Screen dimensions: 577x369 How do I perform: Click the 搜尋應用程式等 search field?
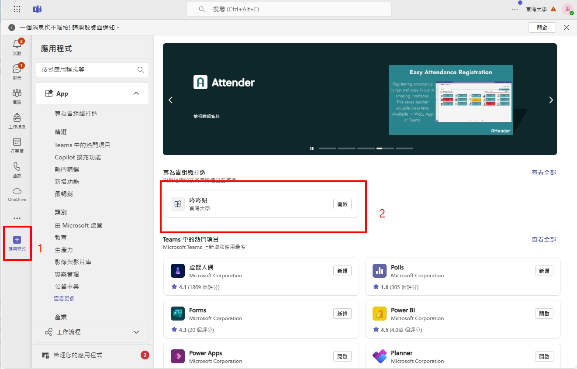point(92,70)
